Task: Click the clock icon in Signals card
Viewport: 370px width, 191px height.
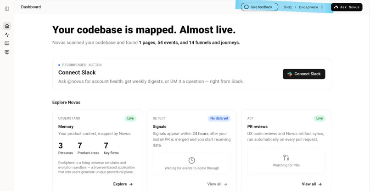Action: 191,160
